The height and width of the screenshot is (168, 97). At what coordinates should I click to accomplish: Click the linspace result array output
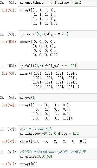tap(53, 141)
